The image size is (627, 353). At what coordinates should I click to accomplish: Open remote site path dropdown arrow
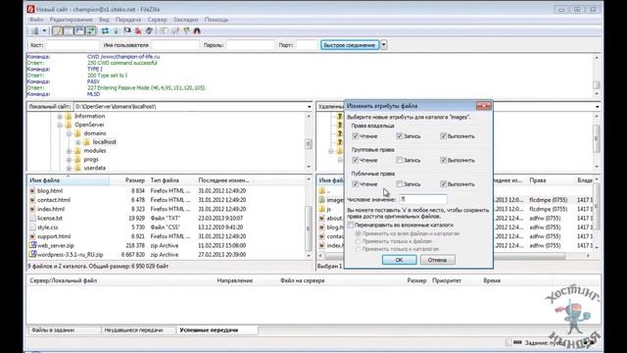pyautogui.click(x=597, y=107)
